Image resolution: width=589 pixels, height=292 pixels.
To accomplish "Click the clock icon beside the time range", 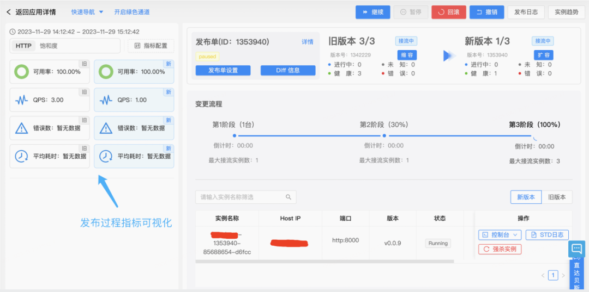I will point(13,32).
